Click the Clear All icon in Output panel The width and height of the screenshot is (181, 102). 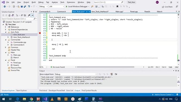tap(112, 74)
